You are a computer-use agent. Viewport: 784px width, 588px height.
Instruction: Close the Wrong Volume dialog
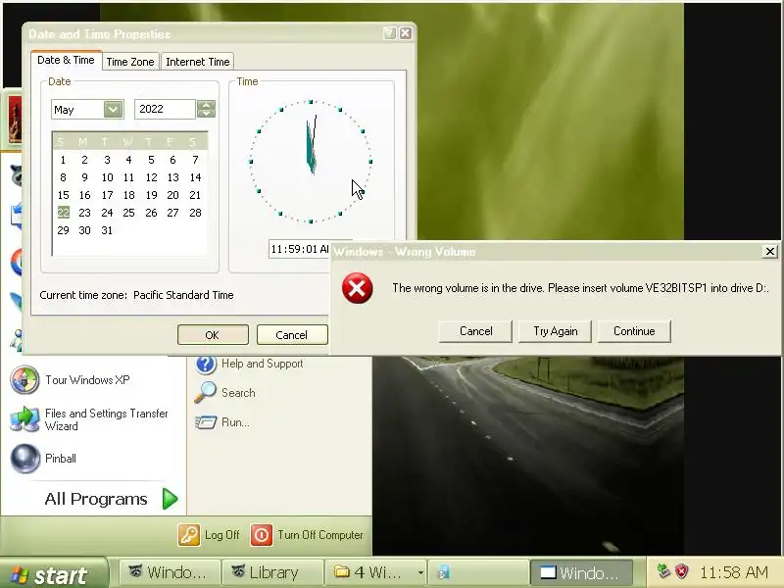(x=770, y=252)
